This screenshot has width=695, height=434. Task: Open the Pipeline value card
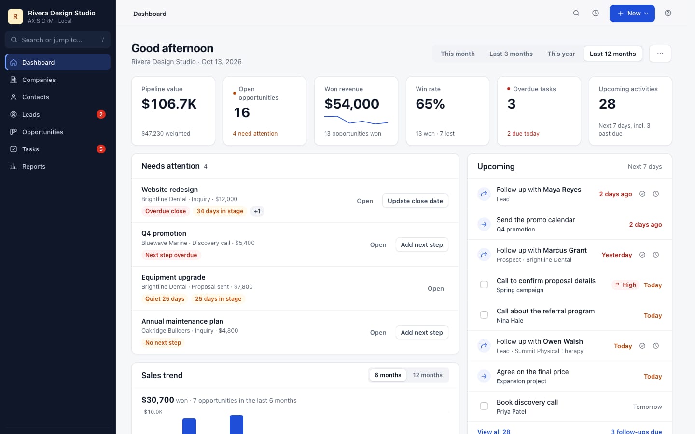(x=173, y=111)
